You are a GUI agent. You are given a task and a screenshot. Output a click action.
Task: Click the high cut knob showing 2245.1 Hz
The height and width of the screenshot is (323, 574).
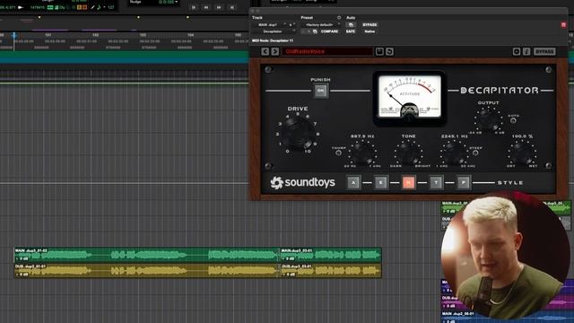pyautogui.click(x=454, y=153)
